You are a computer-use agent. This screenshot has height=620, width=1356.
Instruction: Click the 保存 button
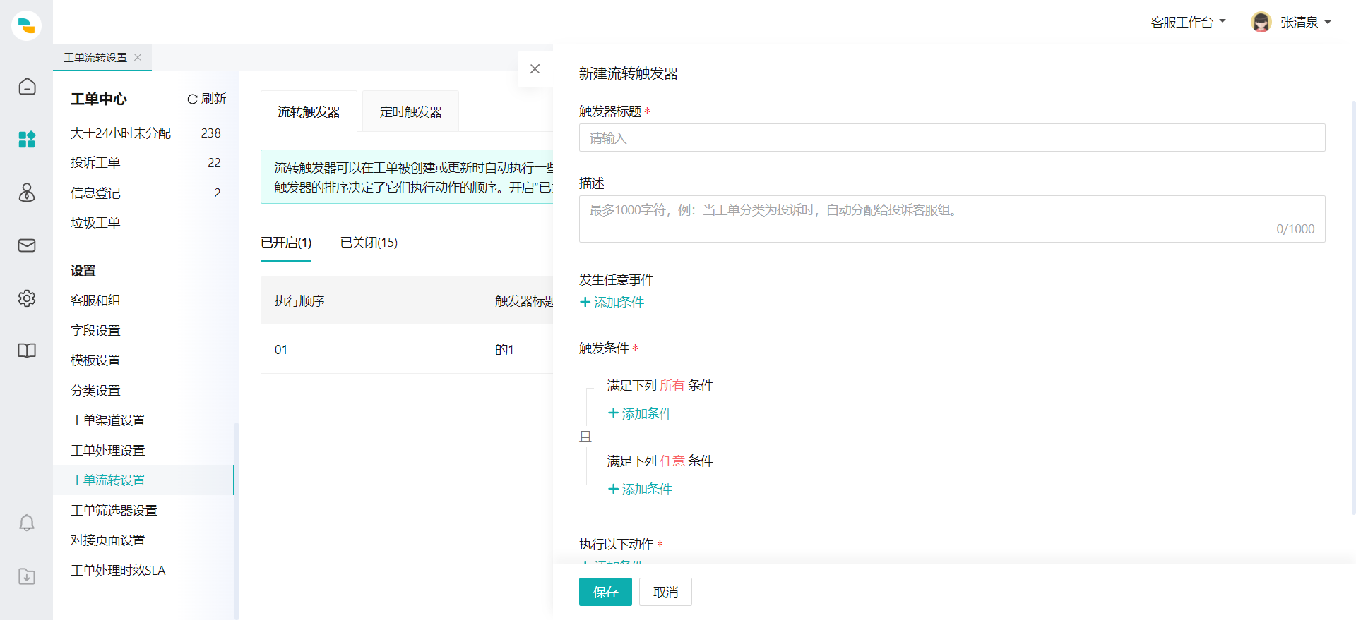click(605, 592)
